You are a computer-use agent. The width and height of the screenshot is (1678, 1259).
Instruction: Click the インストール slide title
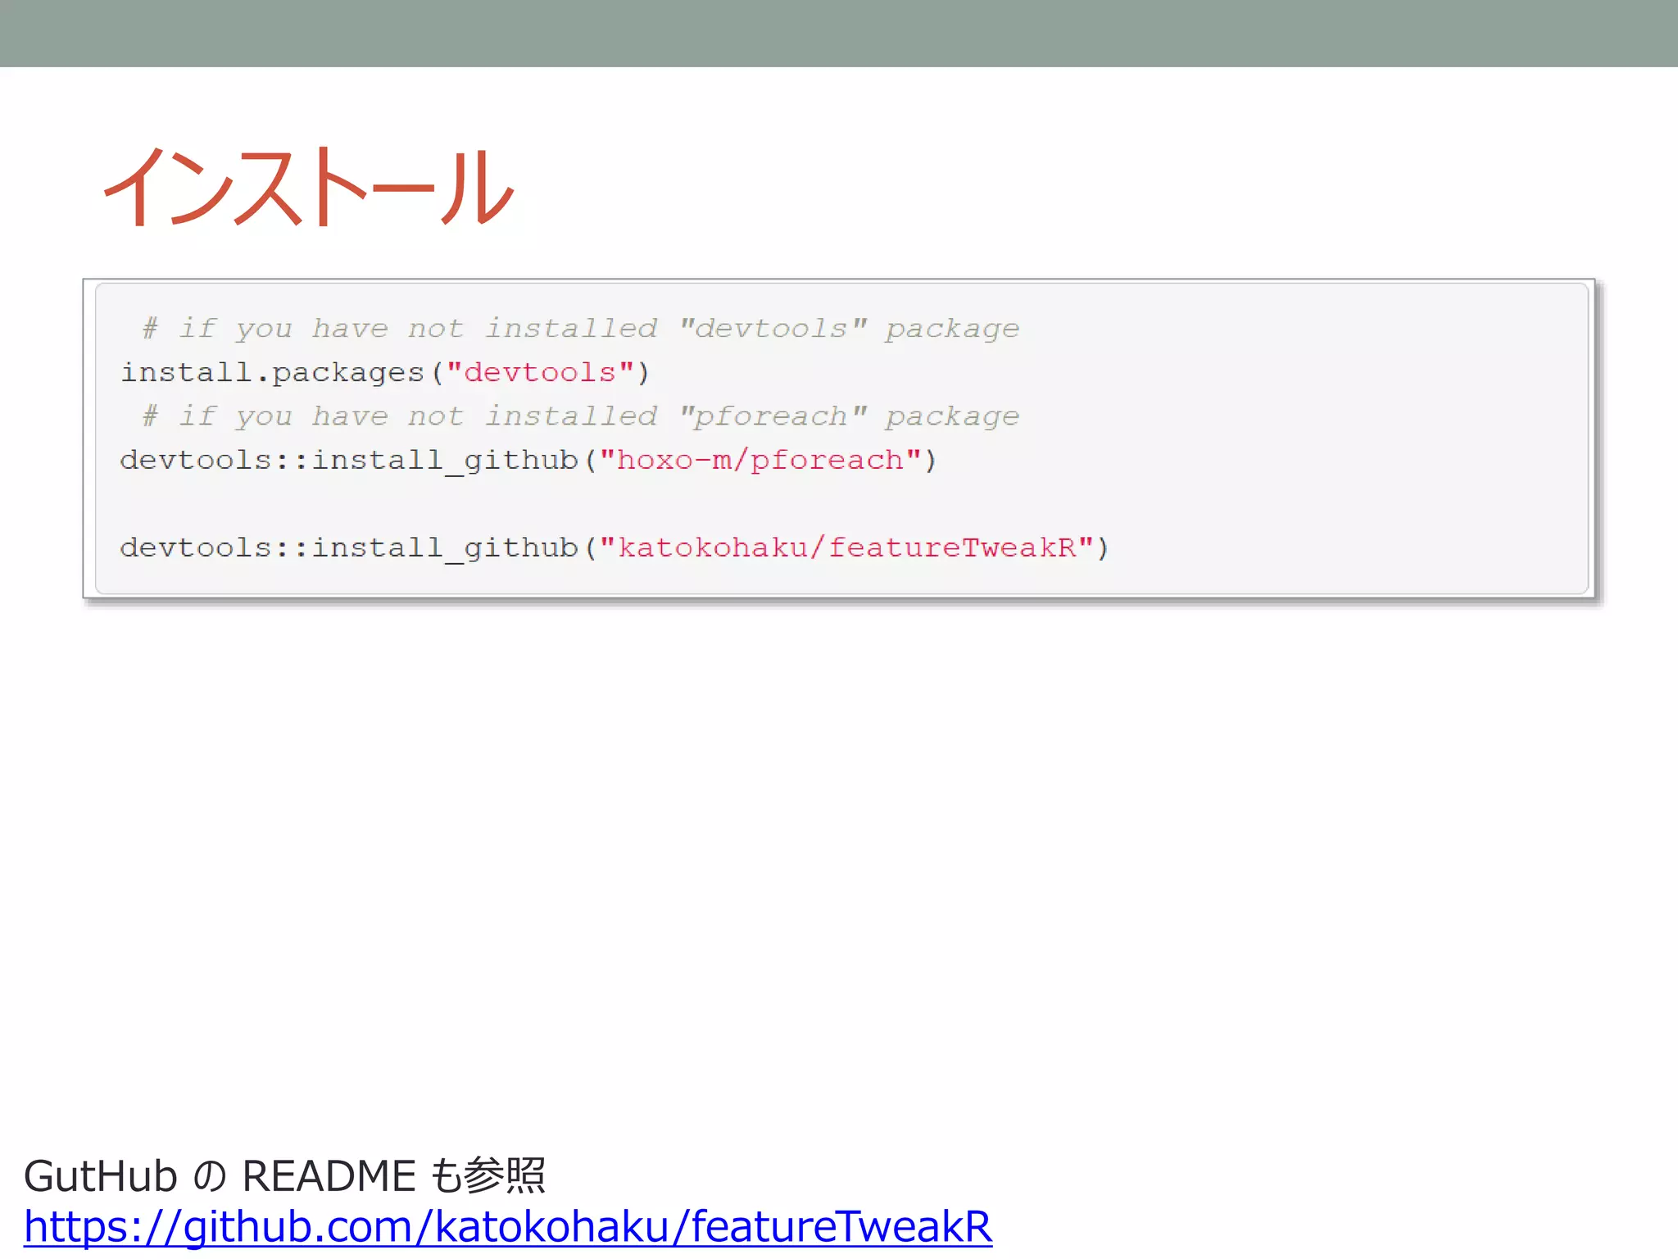pos(309,187)
